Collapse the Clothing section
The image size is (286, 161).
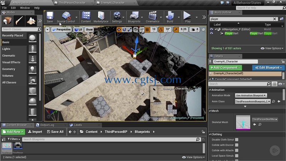pos(210,135)
